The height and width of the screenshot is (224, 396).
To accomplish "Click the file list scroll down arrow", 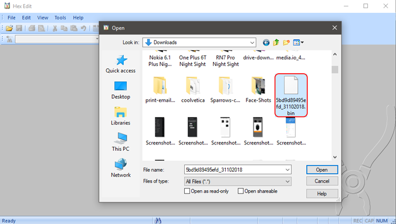I will coord(335,157).
